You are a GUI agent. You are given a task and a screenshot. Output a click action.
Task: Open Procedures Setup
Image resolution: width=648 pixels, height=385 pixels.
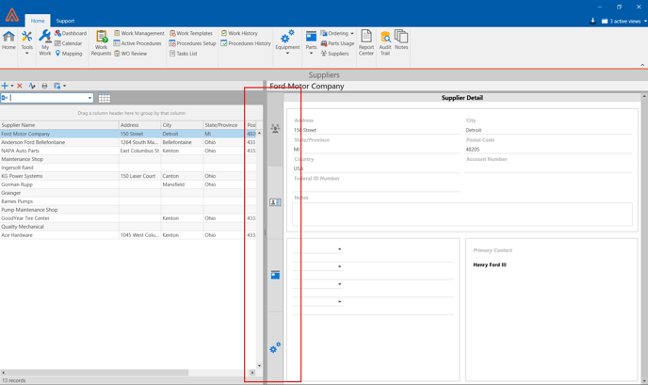192,43
